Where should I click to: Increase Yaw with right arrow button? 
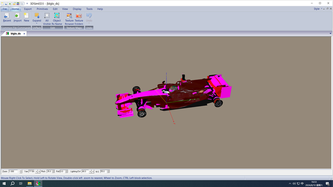39,171
